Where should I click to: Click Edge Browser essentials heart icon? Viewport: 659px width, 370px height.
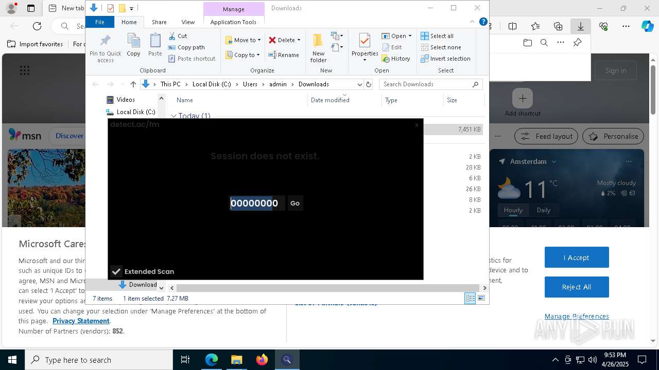(603, 26)
